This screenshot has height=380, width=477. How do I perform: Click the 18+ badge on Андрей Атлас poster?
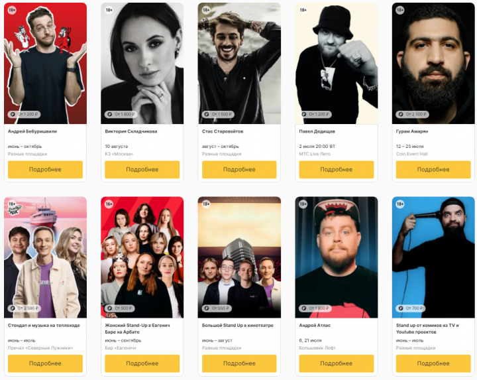(x=303, y=204)
